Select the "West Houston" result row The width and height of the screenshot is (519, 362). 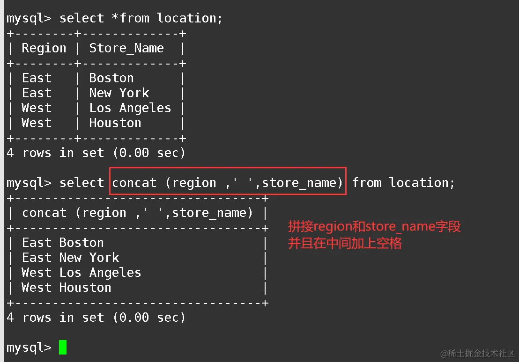click(x=67, y=288)
